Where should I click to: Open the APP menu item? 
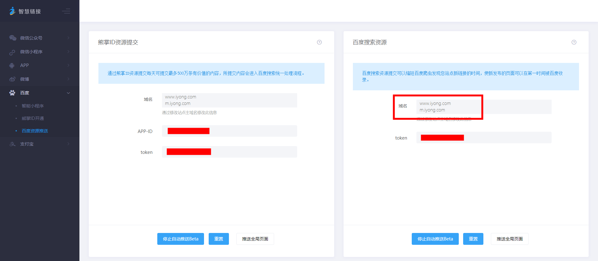pyautogui.click(x=40, y=65)
